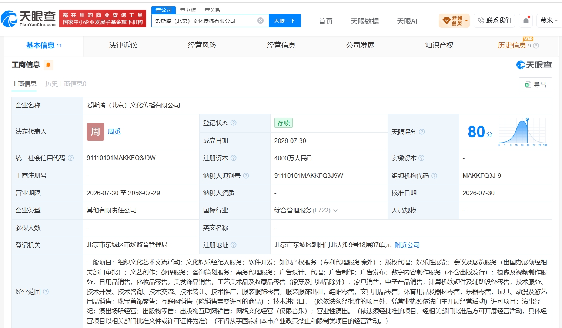Click the 工商信息 section heading

[26, 65]
